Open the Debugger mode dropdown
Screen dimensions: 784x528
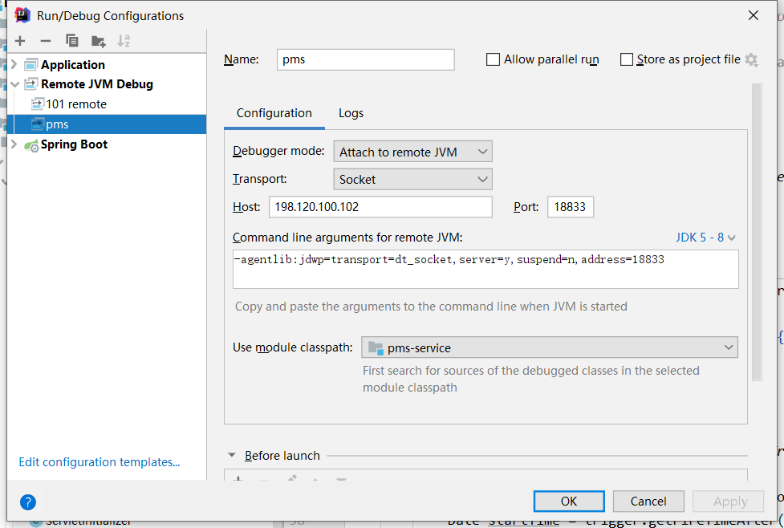[412, 152]
